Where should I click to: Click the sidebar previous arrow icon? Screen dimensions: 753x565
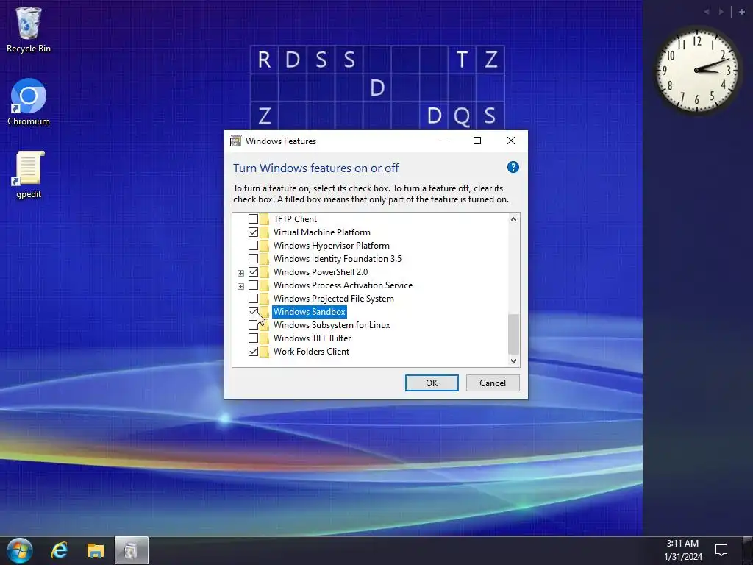707,12
